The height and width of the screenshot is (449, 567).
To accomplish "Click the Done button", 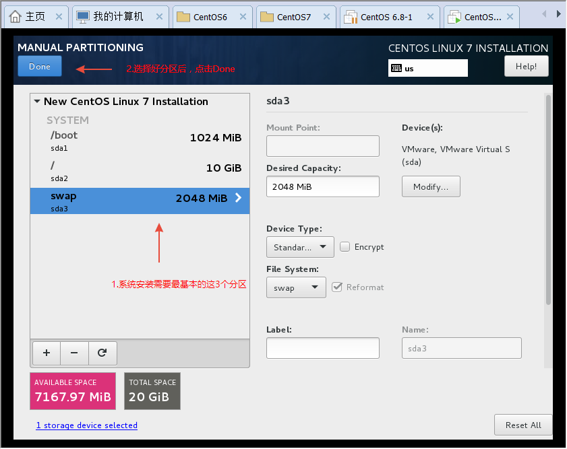I will [40, 67].
